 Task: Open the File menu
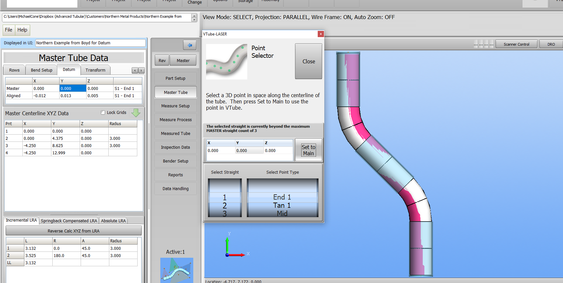(x=9, y=30)
